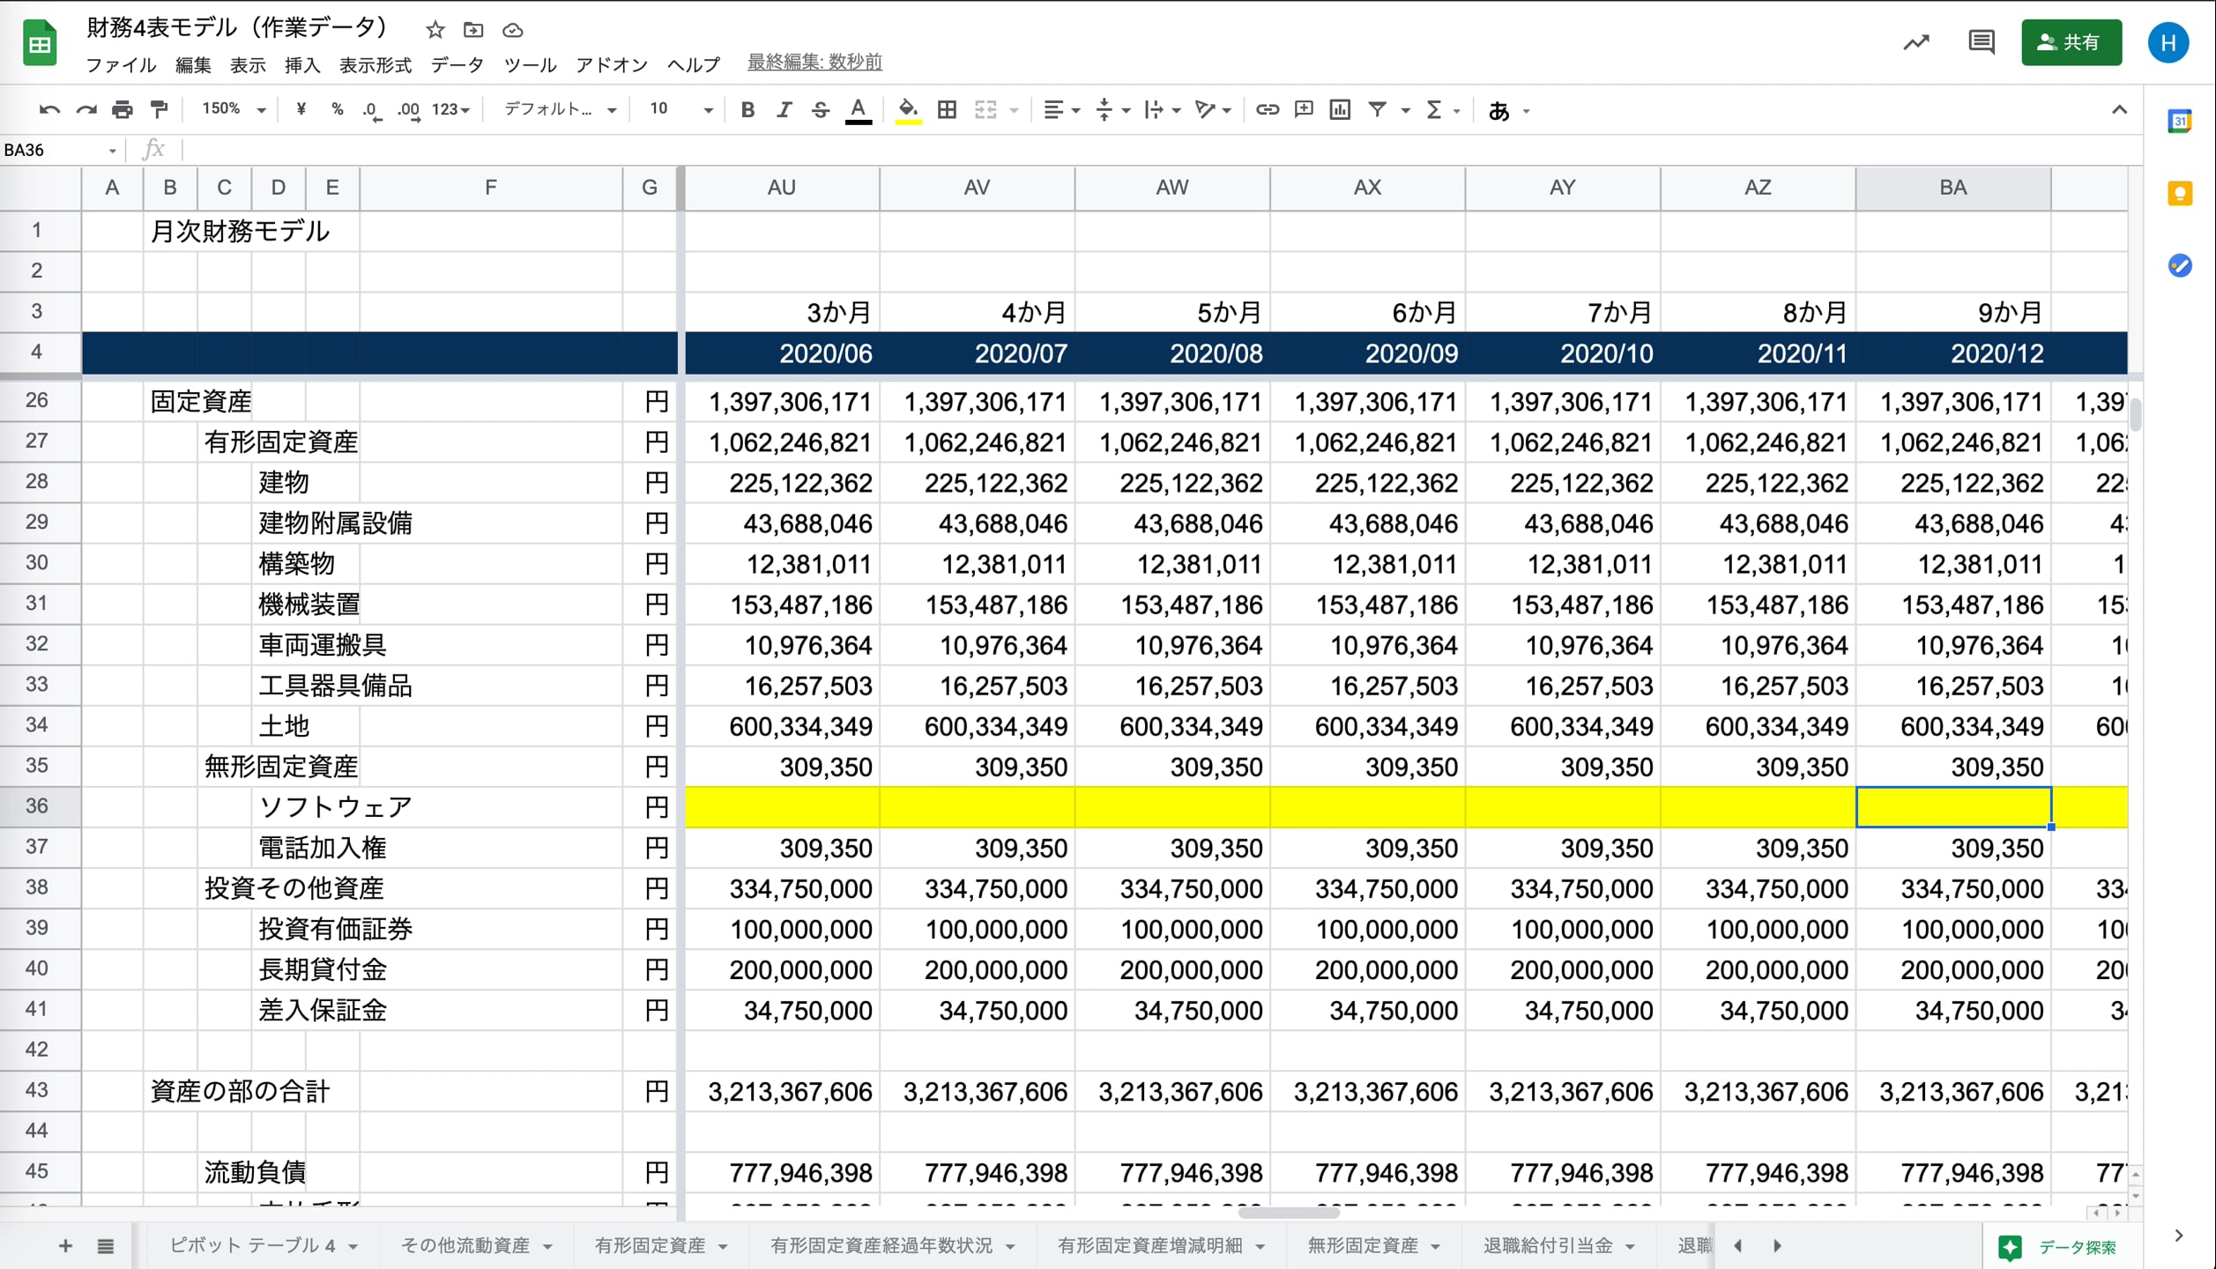Click the green 共有 share button
Image resolution: width=2216 pixels, height=1269 pixels.
[2071, 42]
